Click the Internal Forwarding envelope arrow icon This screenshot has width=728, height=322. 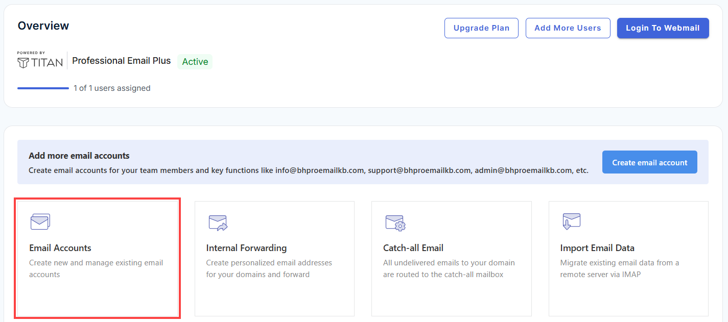[218, 222]
